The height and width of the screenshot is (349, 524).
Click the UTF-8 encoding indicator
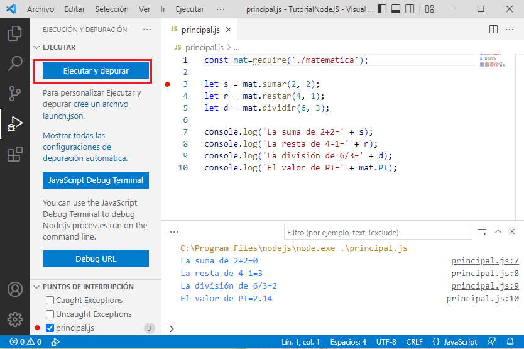pos(386,342)
